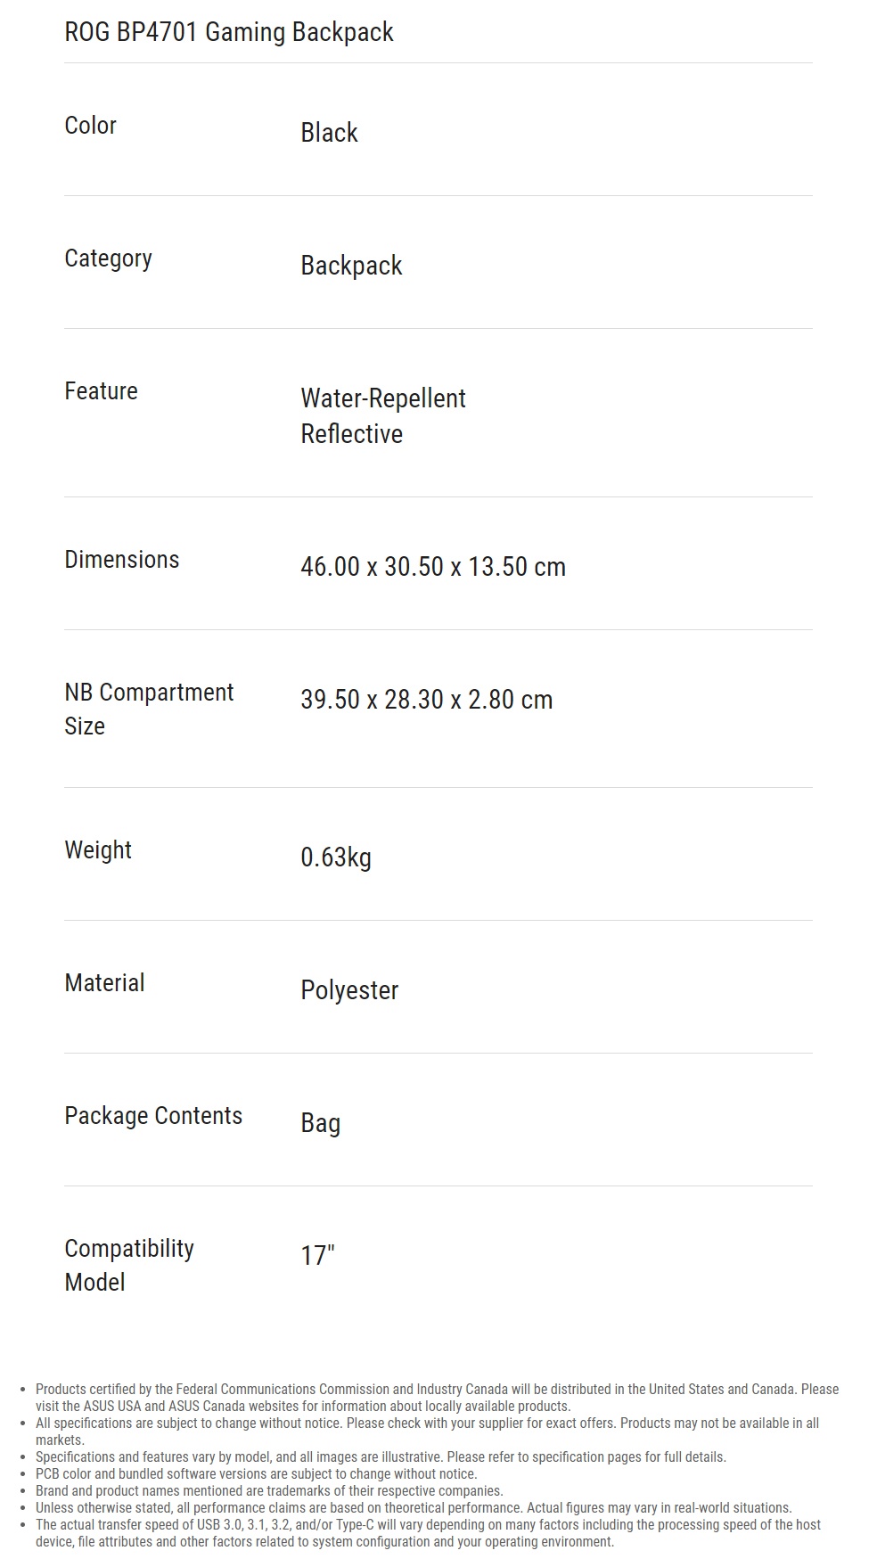Click the Category row label
This screenshot has width=877, height=1567.
pos(108,258)
